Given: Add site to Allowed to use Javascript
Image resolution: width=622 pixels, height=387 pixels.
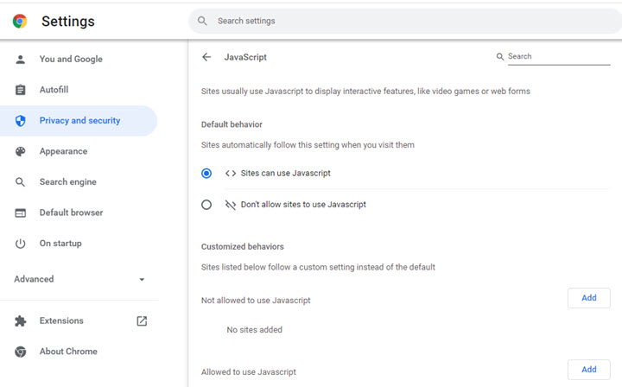Looking at the screenshot, I should pos(588,370).
